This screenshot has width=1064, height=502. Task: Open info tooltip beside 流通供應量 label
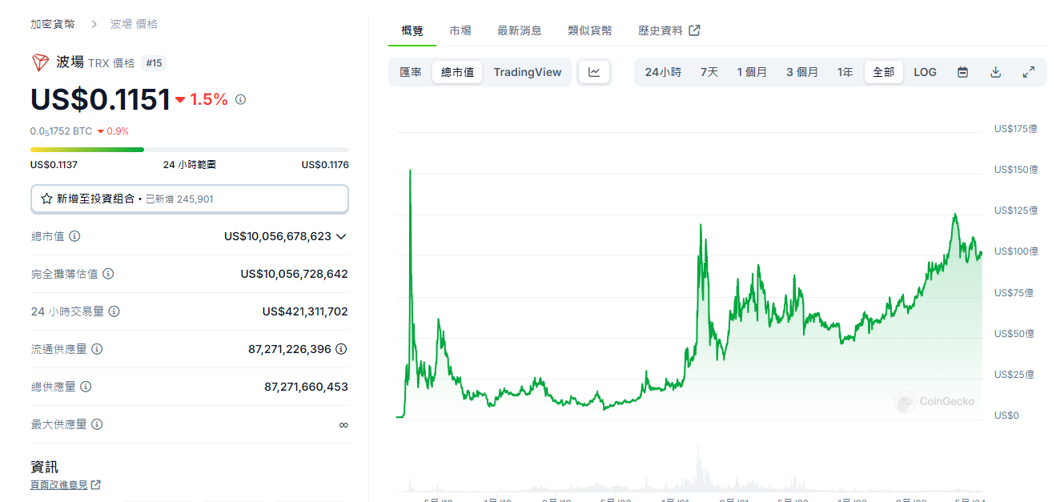click(97, 349)
